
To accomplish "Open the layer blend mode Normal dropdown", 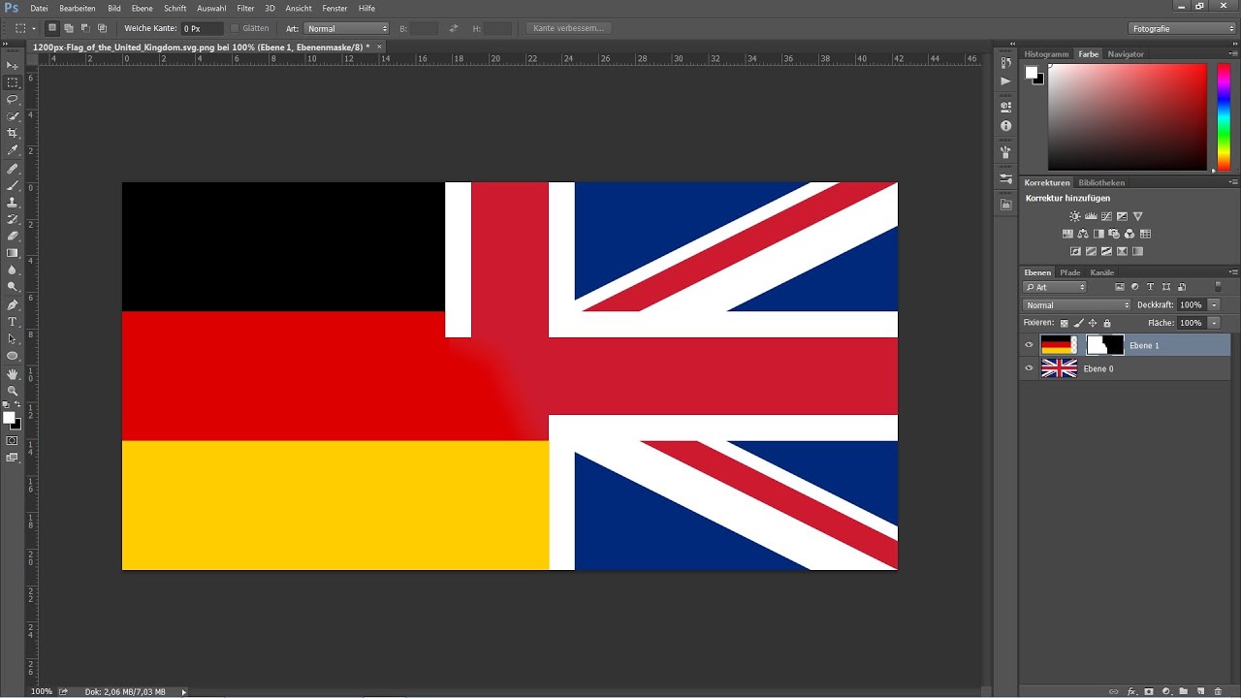I will tap(1077, 305).
